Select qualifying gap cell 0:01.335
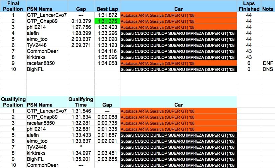 point(107,129)
